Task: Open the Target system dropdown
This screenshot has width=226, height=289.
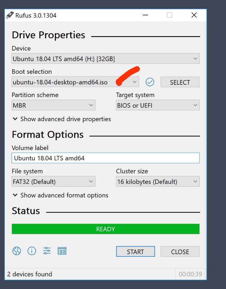Action: pyautogui.click(x=158, y=105)
